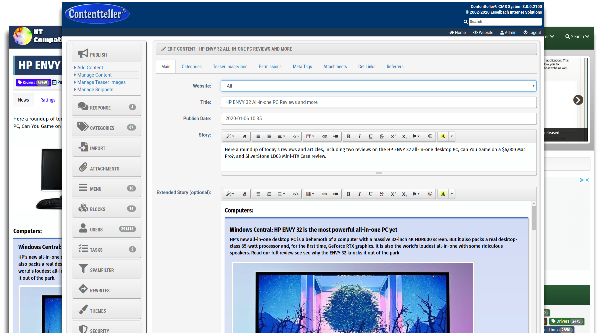This screenshot has width=600, height=333.
Task: Click Logout in the top navigation
Action: [x=532, y=32]
